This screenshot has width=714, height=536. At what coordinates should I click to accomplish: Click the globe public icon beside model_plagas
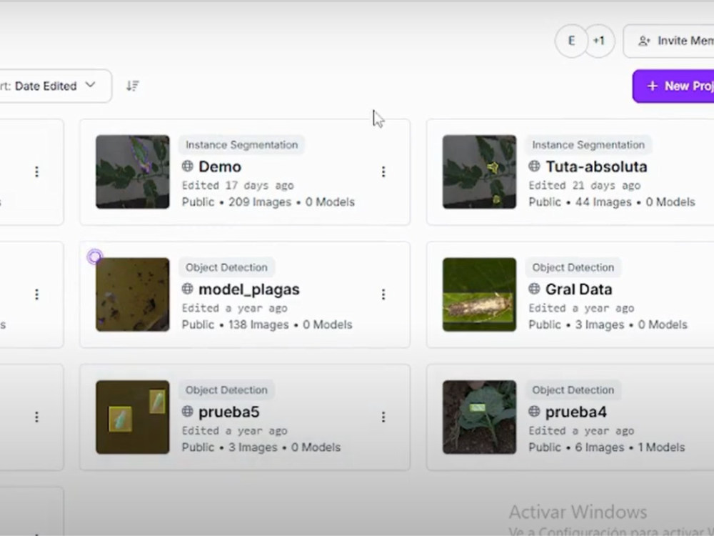[188, 289]
